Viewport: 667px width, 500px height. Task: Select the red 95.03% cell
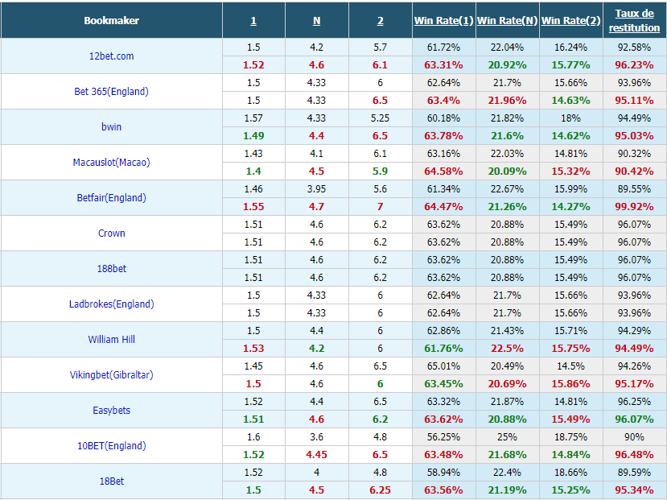(634, 136)
